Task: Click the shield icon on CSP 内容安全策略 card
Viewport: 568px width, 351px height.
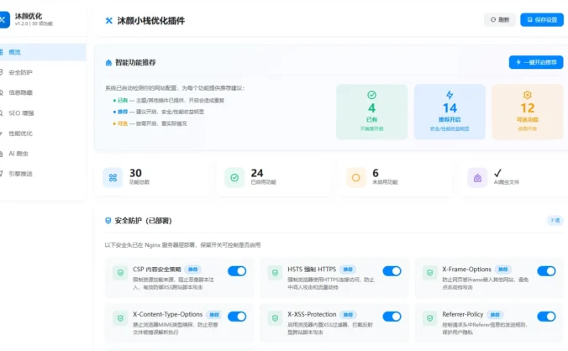Action: pyautogui.click(x=121, y=270)
